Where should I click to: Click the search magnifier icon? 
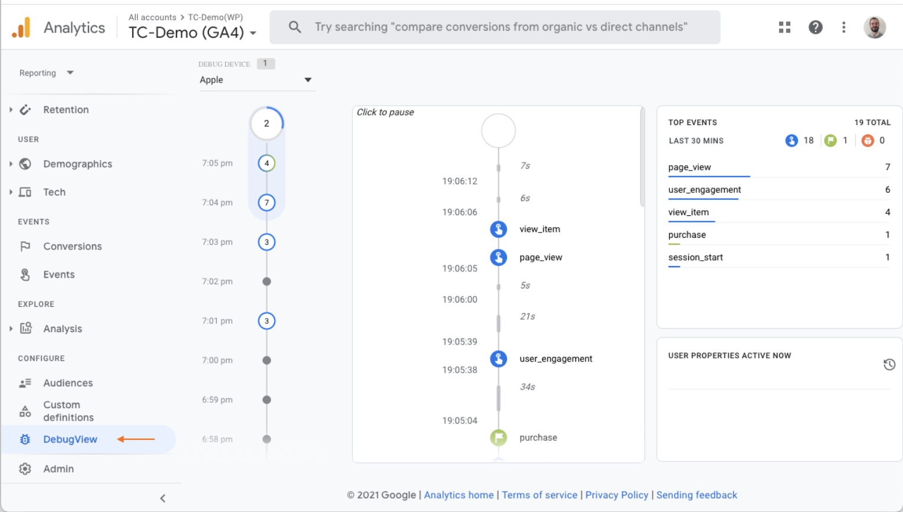click(x=295, y=27)
